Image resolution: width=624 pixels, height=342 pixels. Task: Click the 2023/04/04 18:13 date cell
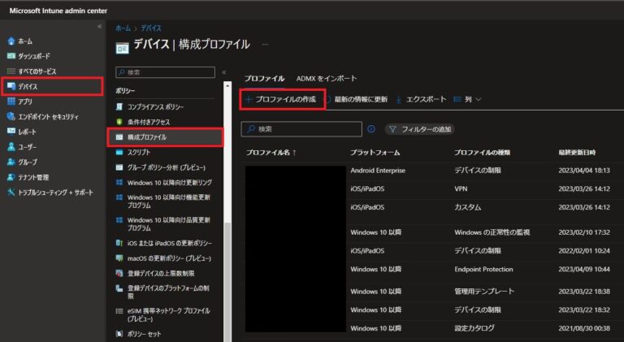[x=584, y=171]
